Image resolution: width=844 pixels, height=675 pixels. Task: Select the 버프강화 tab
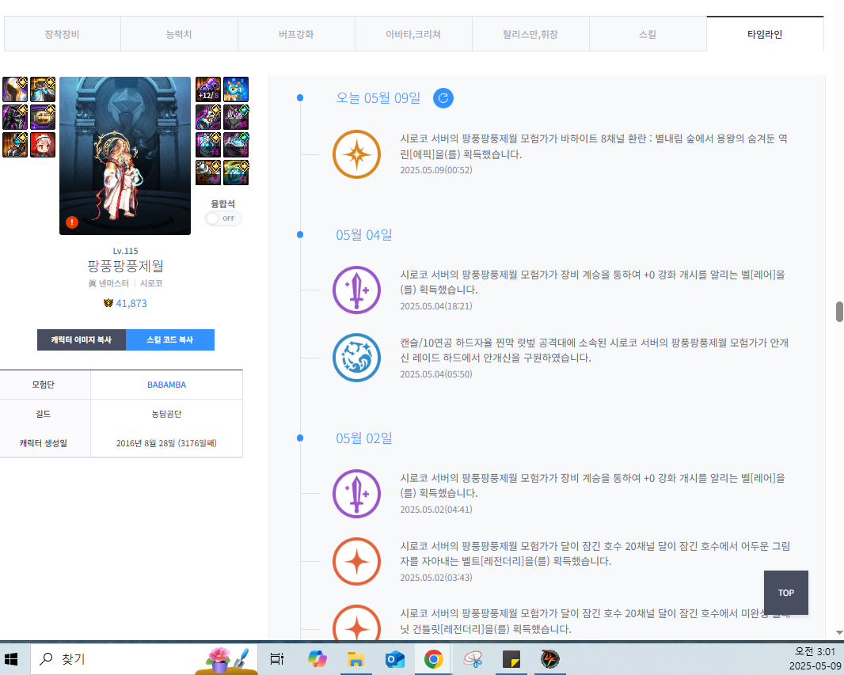[x=296, y=34]
